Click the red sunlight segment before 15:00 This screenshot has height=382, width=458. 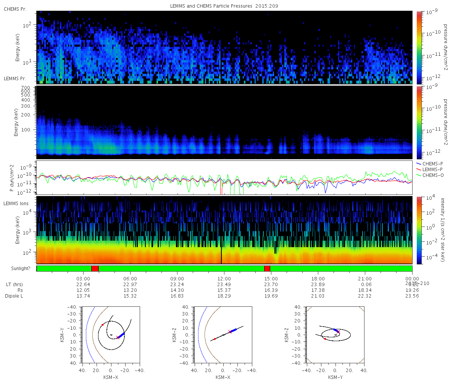pyautogui.click(x=267, y=269)
